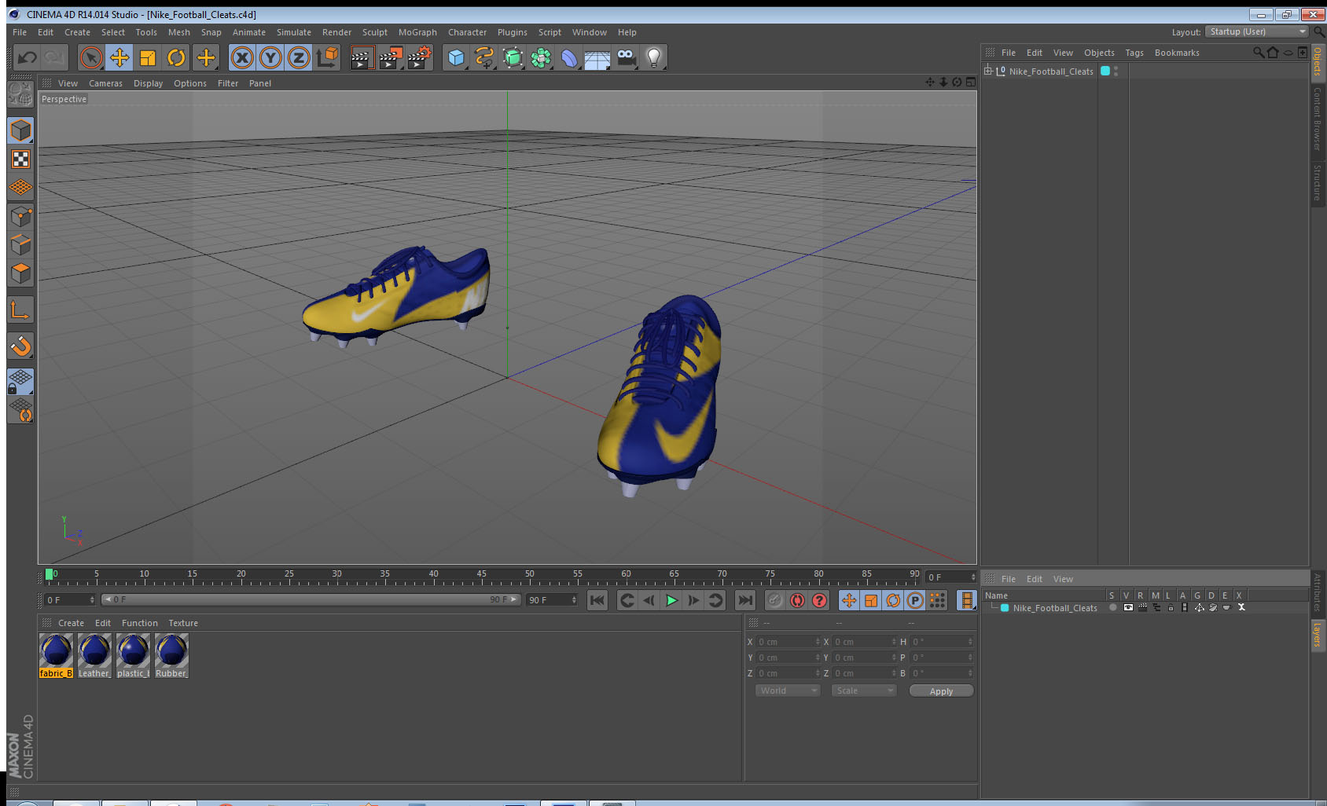Add a Camera object
Screen dimensions: 1327x806
pos(626,57)
